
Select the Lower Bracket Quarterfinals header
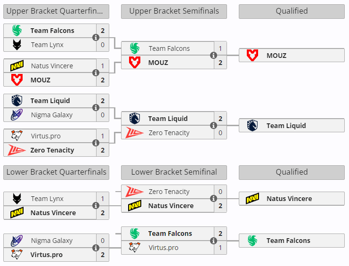56,172
